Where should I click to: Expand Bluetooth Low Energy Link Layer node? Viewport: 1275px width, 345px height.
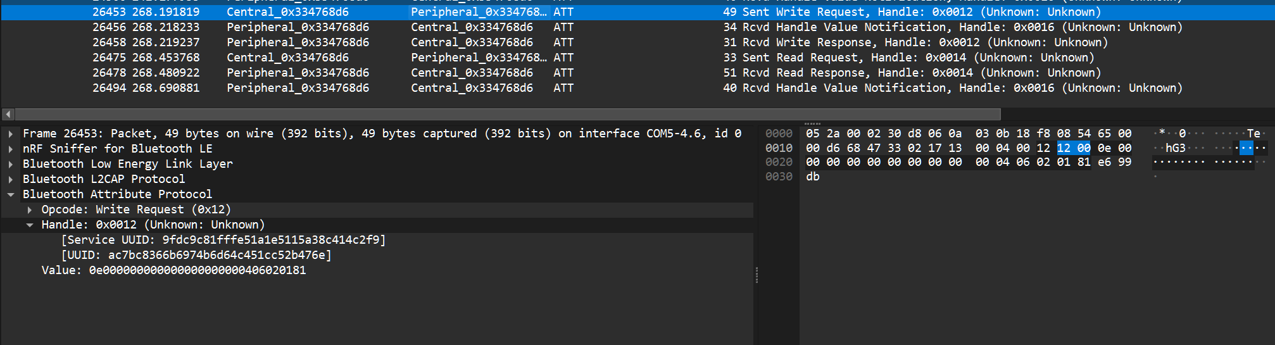[x=11, y=164]
